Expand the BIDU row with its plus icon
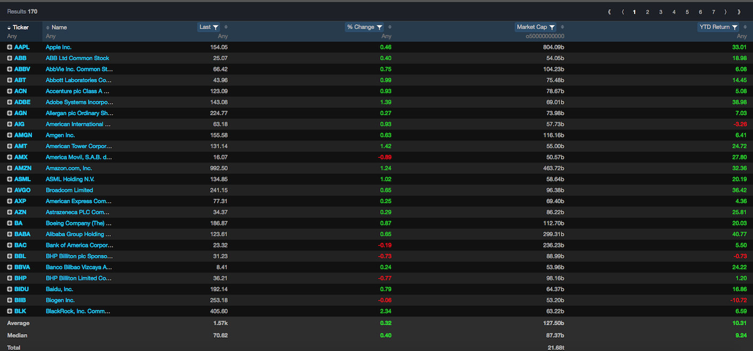The width and height of the screenshot is (753, 351). point(10,289)
